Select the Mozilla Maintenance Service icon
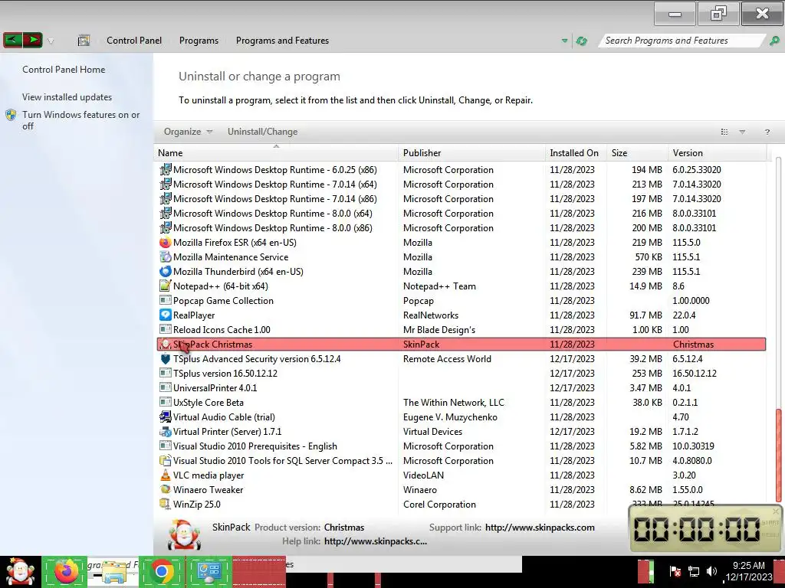This screenshot has width=785, height=588. point(166,257)
